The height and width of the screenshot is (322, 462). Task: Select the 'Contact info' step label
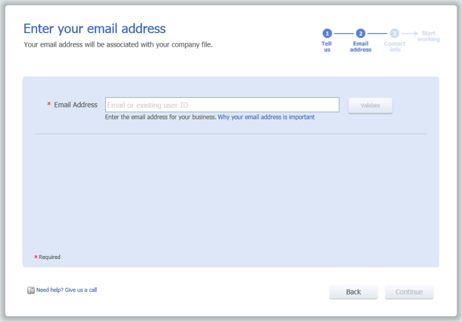click(395, 47)
